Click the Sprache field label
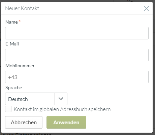Viewport: 155px width, 135px height. [14, 88]
